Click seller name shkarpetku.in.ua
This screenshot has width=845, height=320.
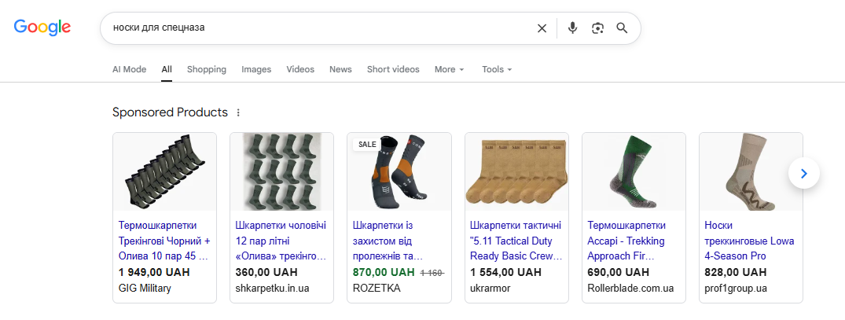click(272, 289)
